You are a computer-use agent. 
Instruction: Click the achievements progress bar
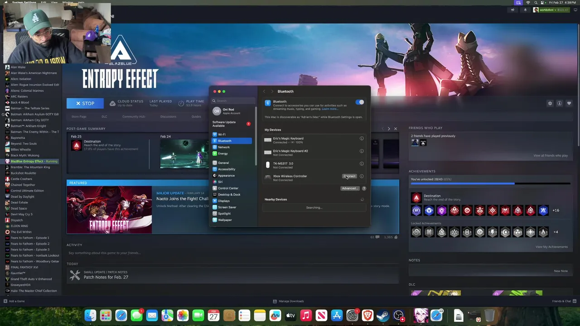490,183
